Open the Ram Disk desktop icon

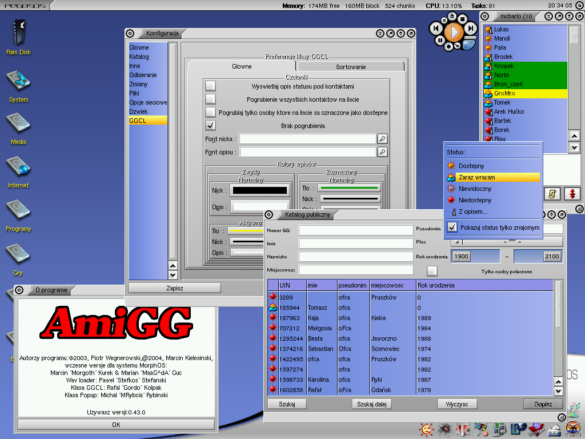point(18,37)
